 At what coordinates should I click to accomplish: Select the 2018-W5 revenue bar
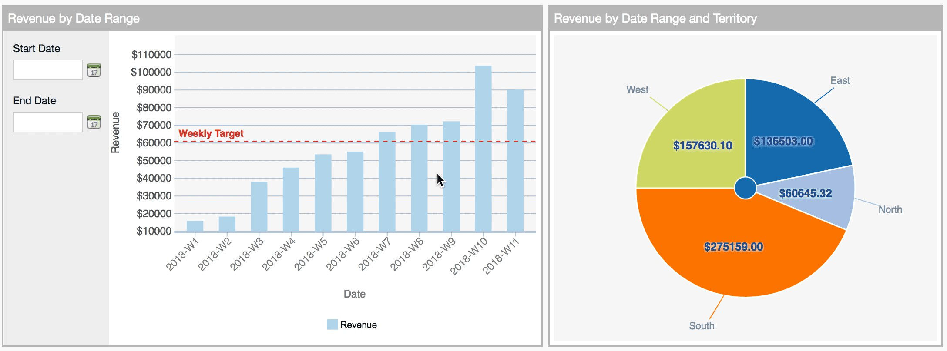(x=323, y=193)
